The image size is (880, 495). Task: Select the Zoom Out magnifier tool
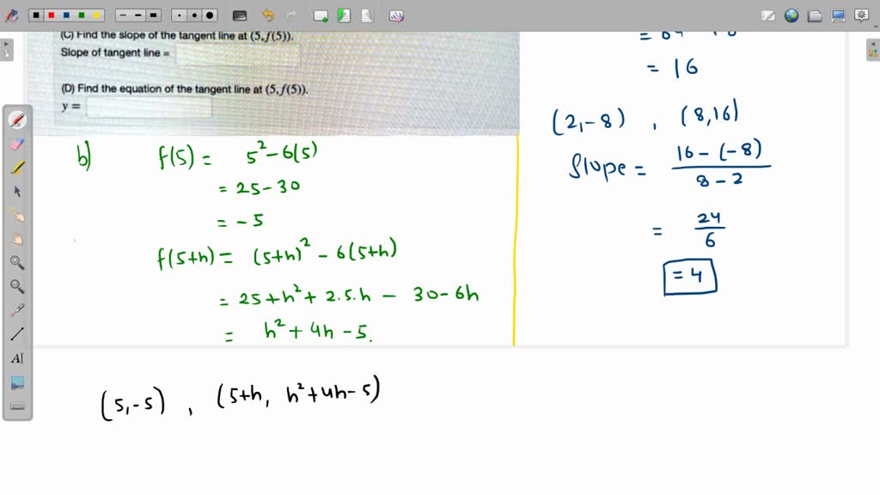click(17, 287)
